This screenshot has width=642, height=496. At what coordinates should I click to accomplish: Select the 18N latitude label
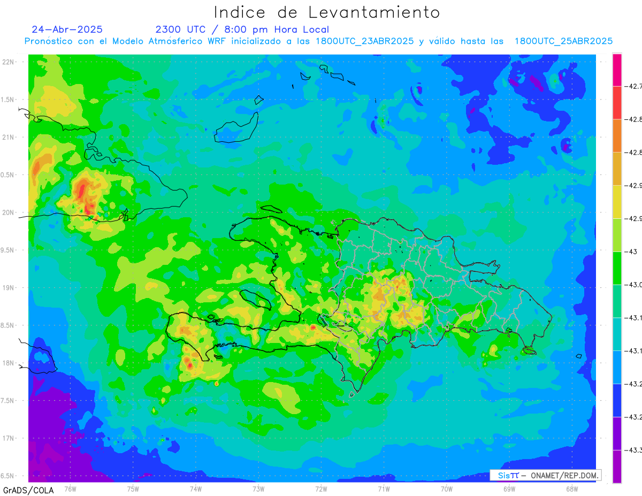[9, 363]
